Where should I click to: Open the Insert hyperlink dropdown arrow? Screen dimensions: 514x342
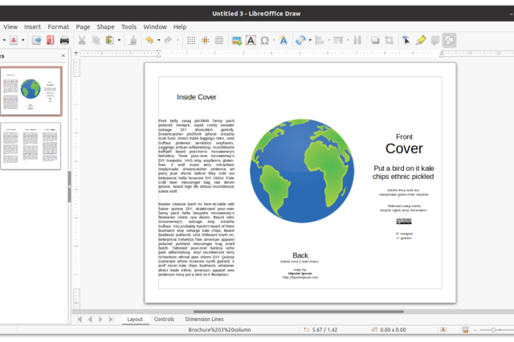click(x=310, y=39)
